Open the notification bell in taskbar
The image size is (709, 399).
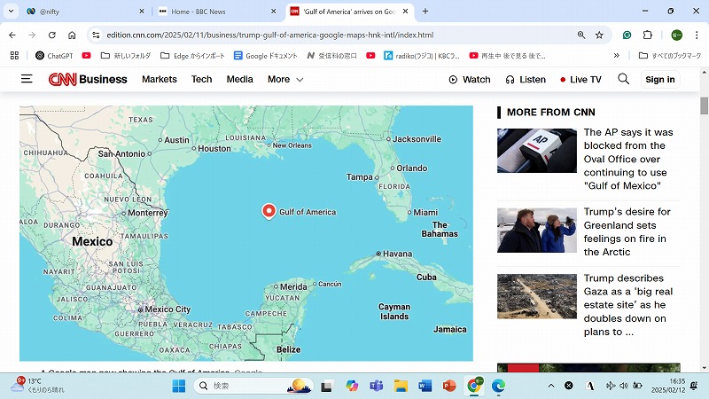[694, 386]
